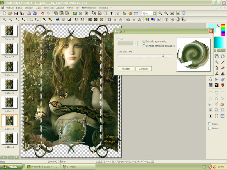The height and width of the screenshot is (170, 227).
Task: Click the ES language indicator in tray
Action: click(x=204, y=167)
